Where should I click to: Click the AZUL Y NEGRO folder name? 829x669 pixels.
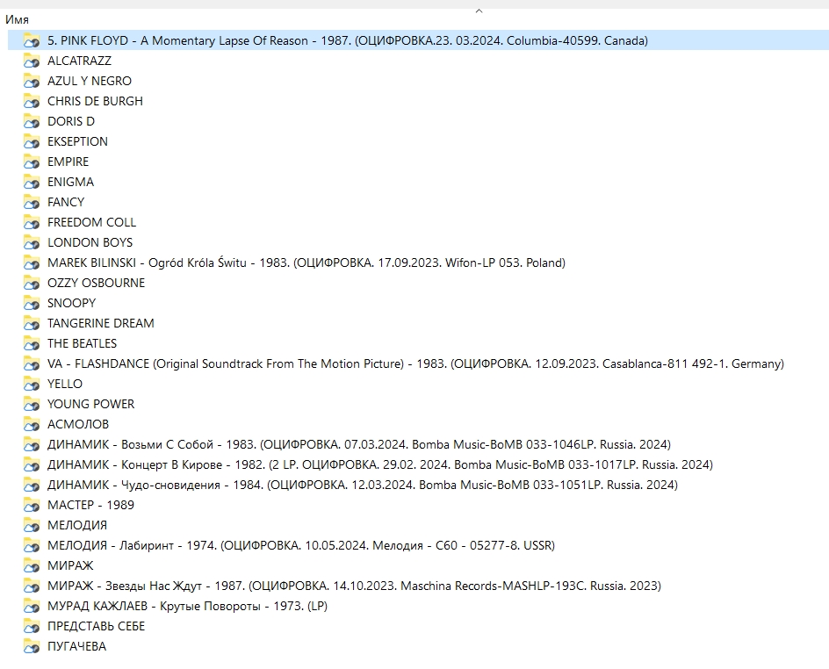(x=90, y=81)
